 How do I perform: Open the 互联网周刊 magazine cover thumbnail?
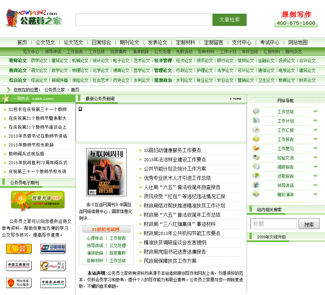(x=106, y=172)
